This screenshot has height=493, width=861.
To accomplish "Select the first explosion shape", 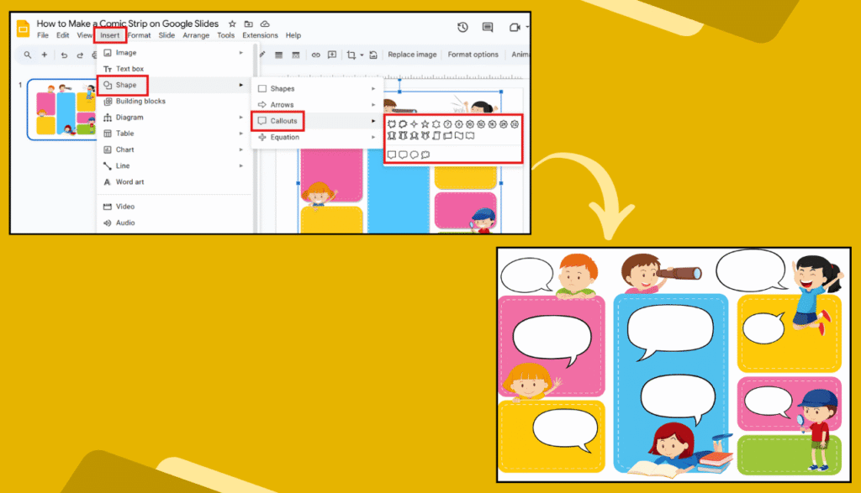I will [x=392, y=124].
